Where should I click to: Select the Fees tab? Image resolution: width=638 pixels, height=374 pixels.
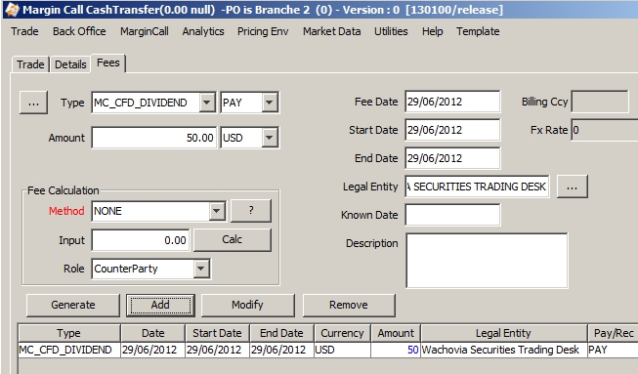click(x=108, y=63)
